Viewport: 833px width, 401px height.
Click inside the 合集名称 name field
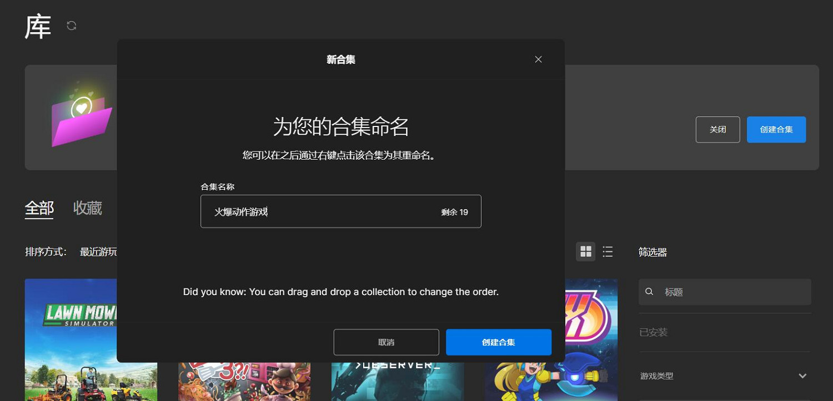click(x=340, y=211)
